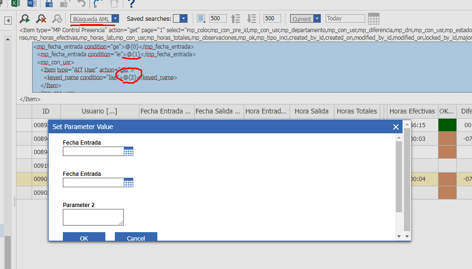472x269 pixels.
Task: Confirm parameters with the OK button
Action: pyautogui.click(x=84, y=237)
